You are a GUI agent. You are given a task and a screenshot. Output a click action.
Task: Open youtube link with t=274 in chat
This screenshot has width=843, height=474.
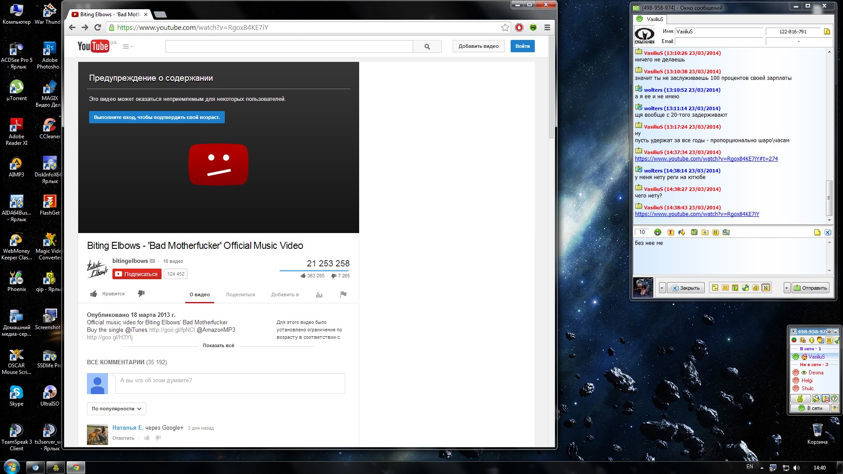tap(706, 159)
